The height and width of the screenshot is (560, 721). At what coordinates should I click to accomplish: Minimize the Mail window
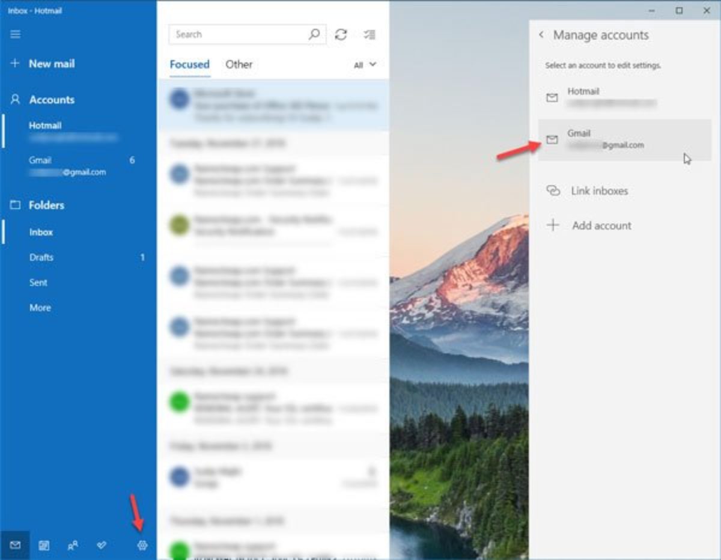[x=652, y=10]
